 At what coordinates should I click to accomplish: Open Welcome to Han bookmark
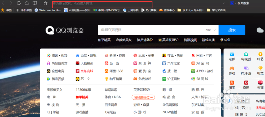tap(48, 10)
